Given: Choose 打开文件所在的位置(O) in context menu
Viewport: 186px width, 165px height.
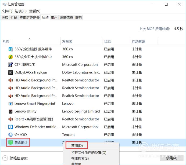Looking at the screenshot, I should [x=89, y=153].
